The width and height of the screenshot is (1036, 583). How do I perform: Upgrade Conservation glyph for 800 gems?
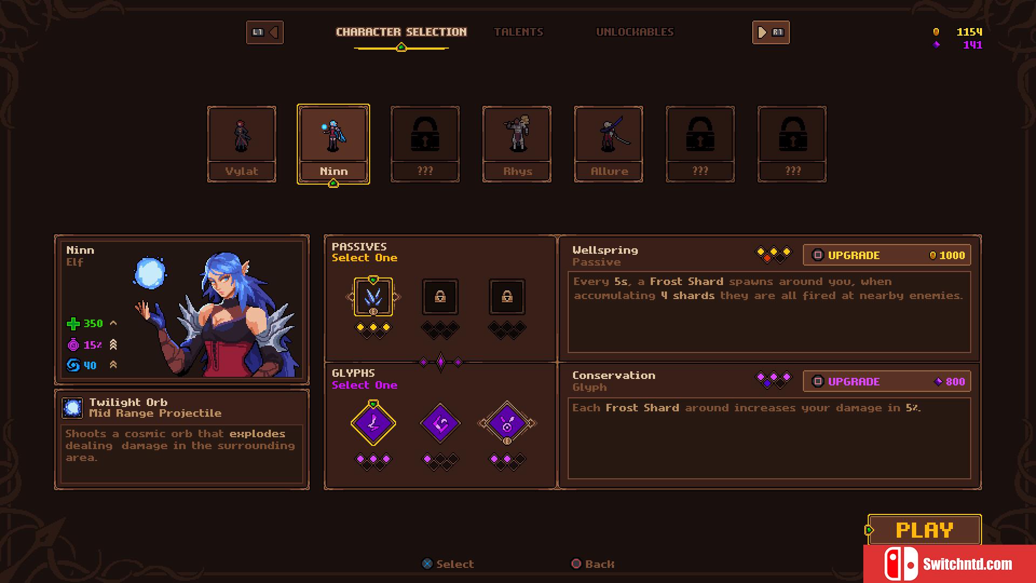tap(887, 382)
